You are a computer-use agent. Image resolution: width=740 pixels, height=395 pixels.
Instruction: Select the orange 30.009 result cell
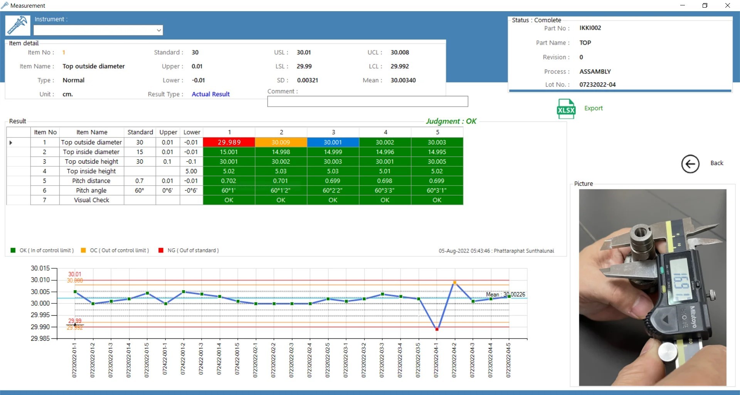point(281,142)
